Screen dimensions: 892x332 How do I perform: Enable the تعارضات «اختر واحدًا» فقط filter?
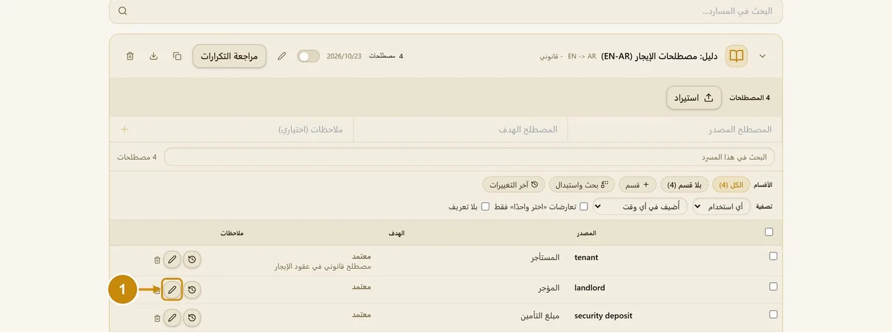pos(584,206)
